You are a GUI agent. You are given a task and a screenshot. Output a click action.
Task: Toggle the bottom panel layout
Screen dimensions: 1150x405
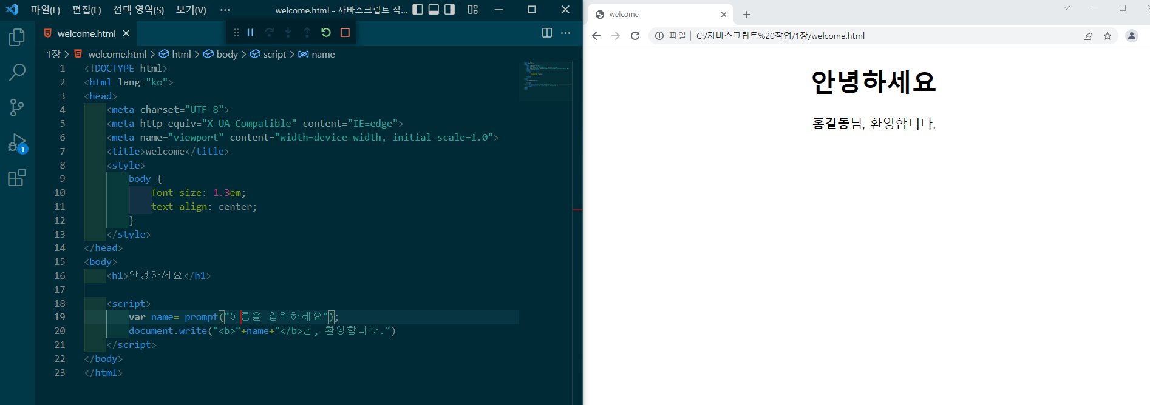(434, 10)
